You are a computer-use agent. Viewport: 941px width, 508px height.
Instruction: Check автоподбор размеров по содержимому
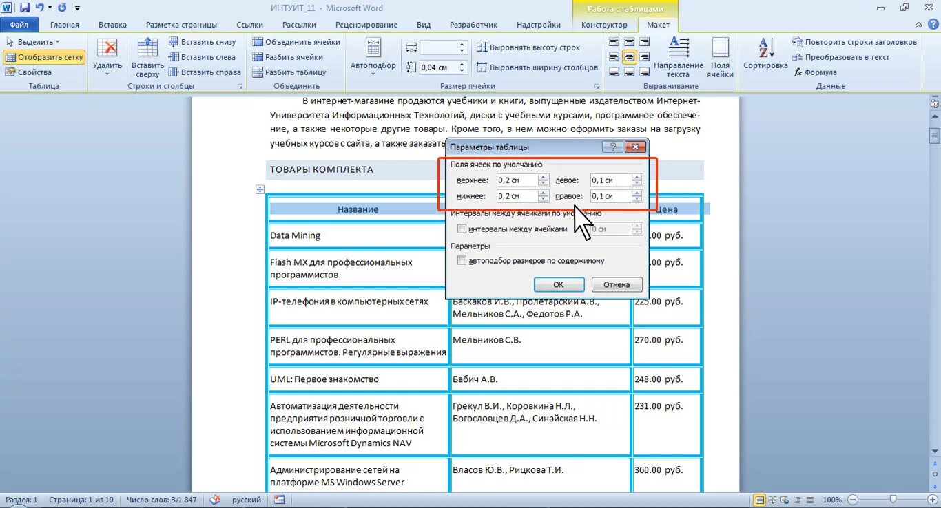point(462,261)
